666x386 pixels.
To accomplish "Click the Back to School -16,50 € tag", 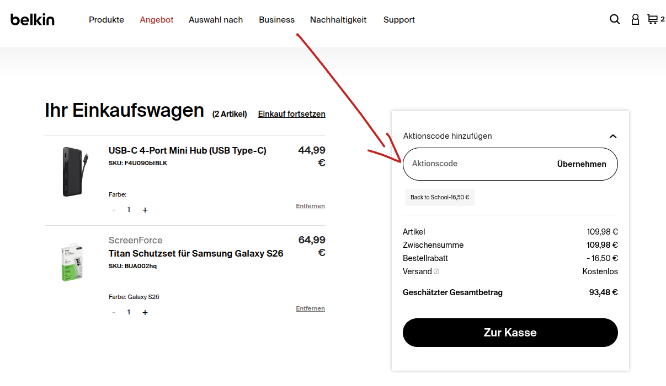I will pyautogui.click(x=440, y=197).
